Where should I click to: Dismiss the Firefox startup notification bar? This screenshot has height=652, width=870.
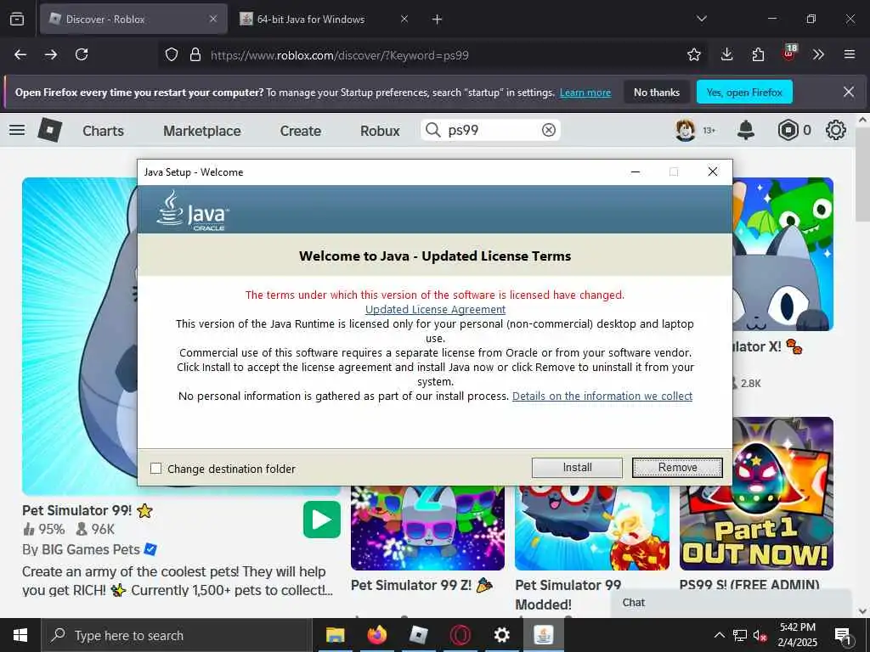coord(849,92)
